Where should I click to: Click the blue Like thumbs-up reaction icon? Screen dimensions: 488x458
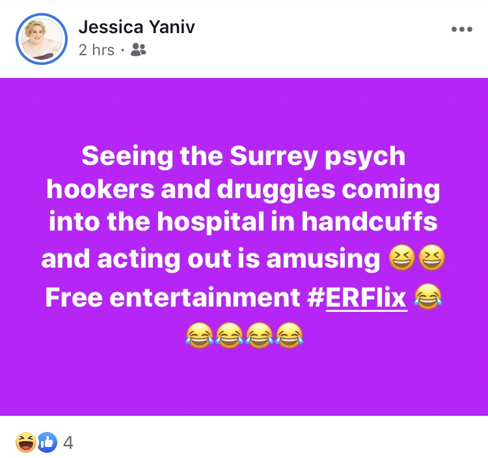click(x=47, y=442)
